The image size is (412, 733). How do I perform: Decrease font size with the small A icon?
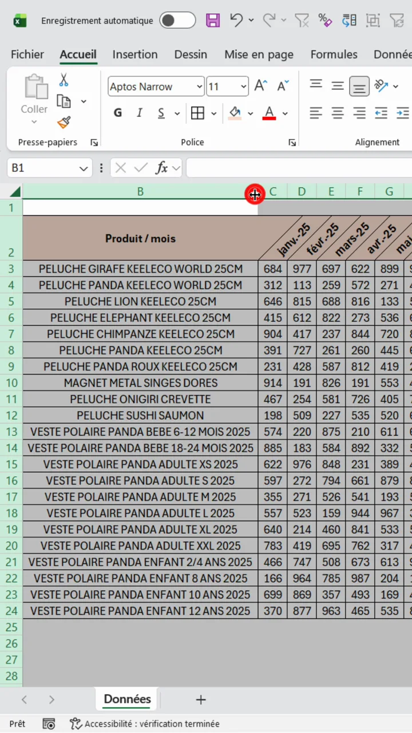(x=283, y=86)
